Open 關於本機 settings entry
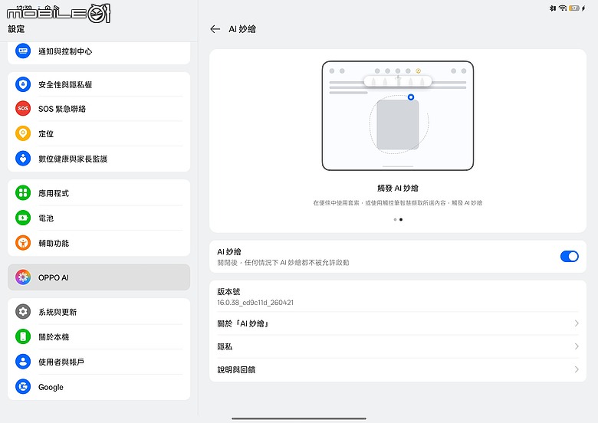The width and height of the screenshot is (598, 423). 99,337
